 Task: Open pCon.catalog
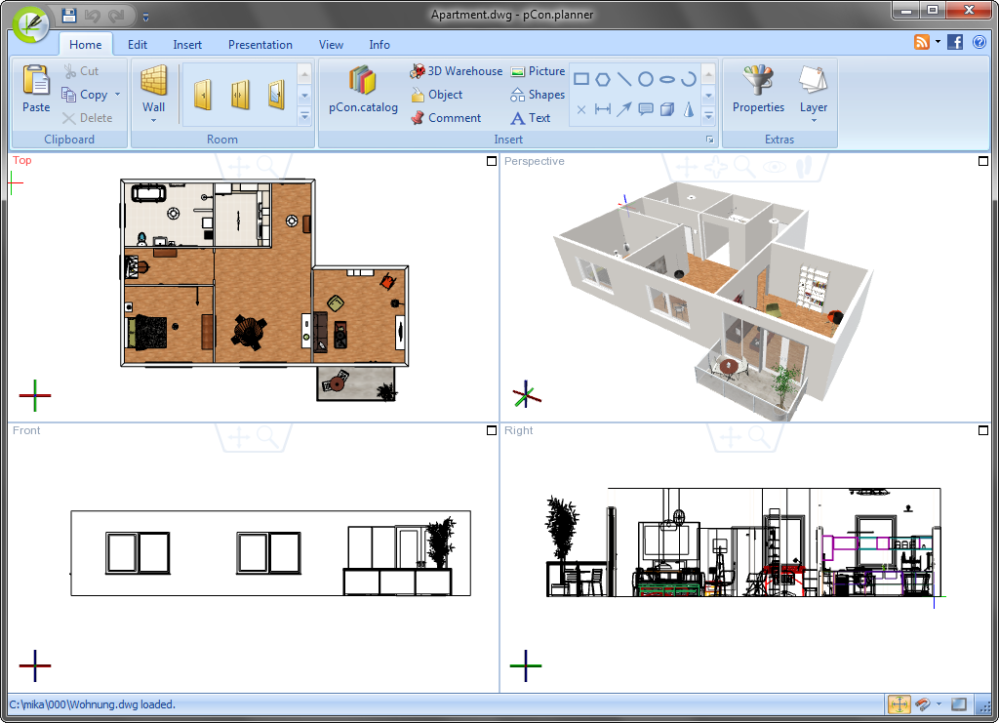tap(363, 89)
